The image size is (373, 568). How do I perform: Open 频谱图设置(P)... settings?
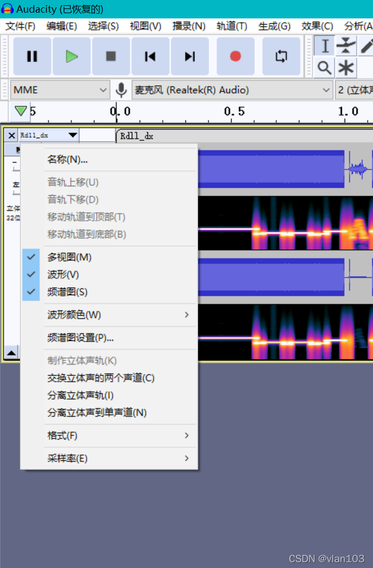pyautogui.click(x=109, y=338)
